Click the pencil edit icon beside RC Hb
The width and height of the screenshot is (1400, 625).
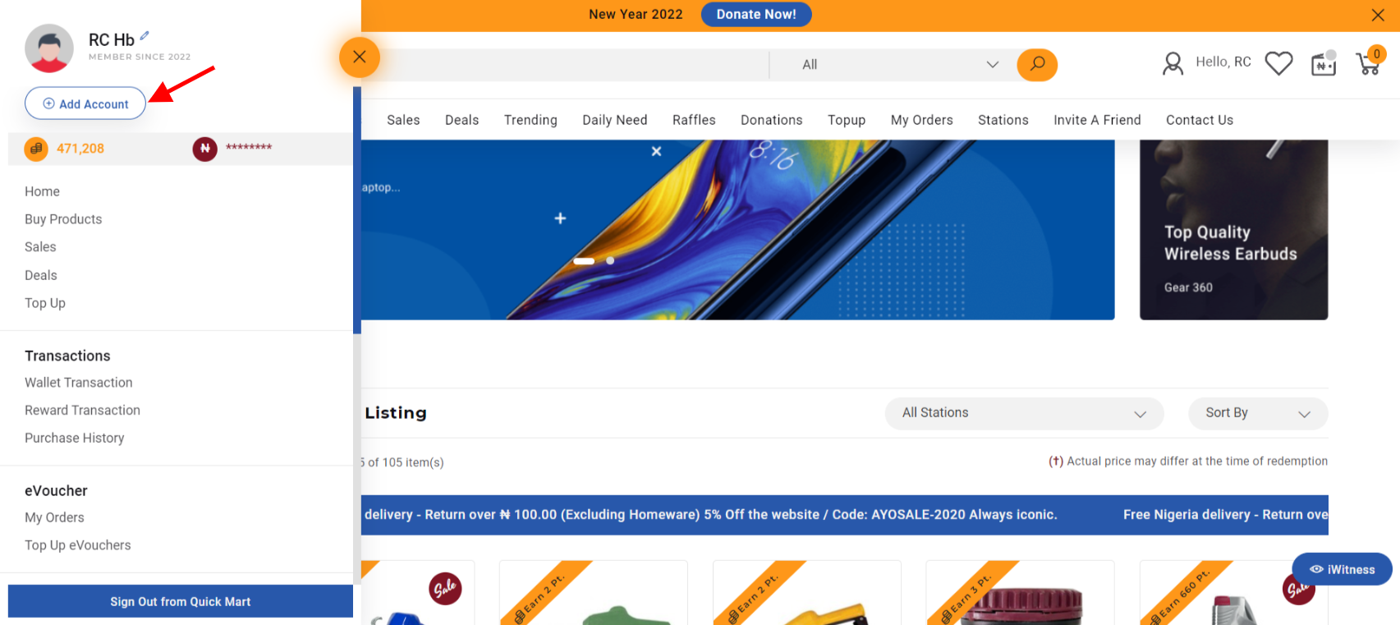145,35
